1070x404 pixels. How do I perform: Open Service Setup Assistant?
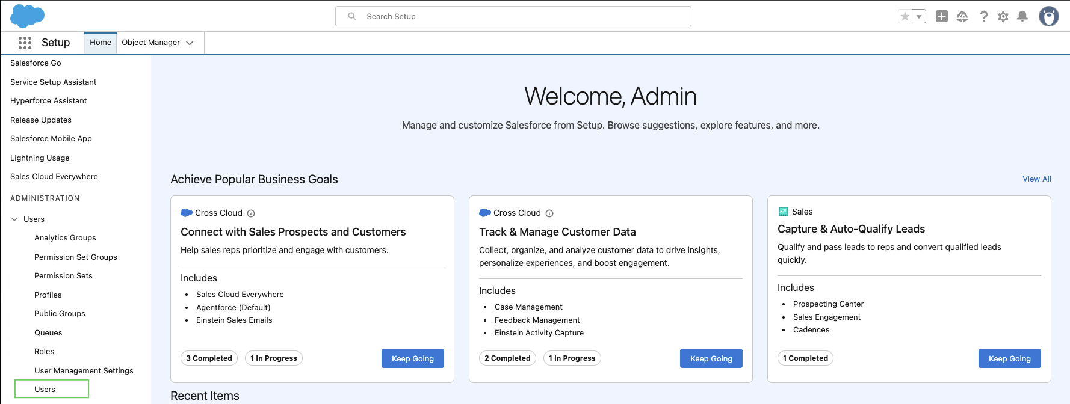click(53, 82)
